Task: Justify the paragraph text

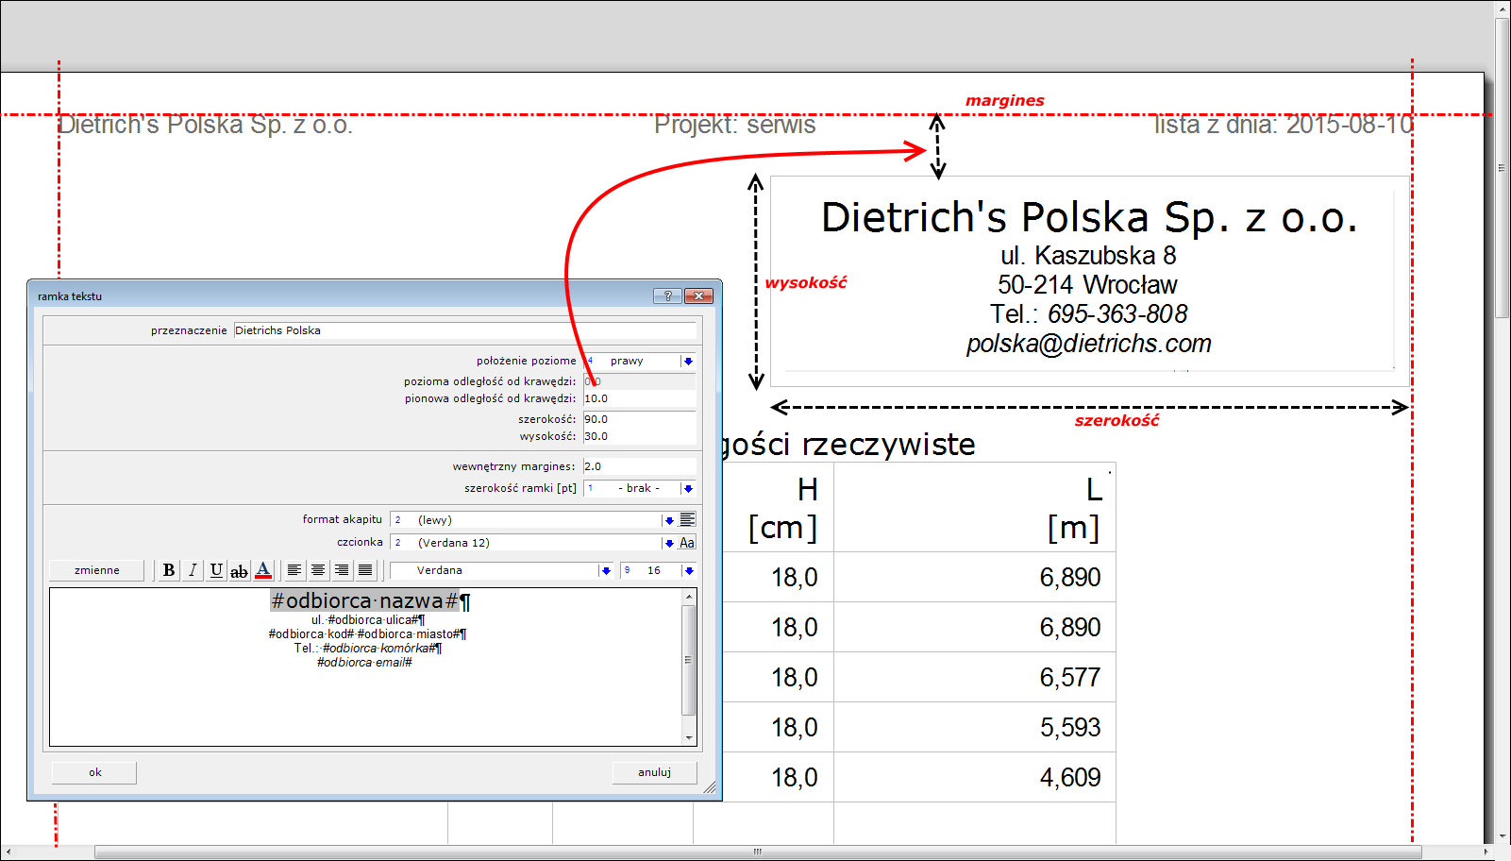Action: tap(365, 570)
